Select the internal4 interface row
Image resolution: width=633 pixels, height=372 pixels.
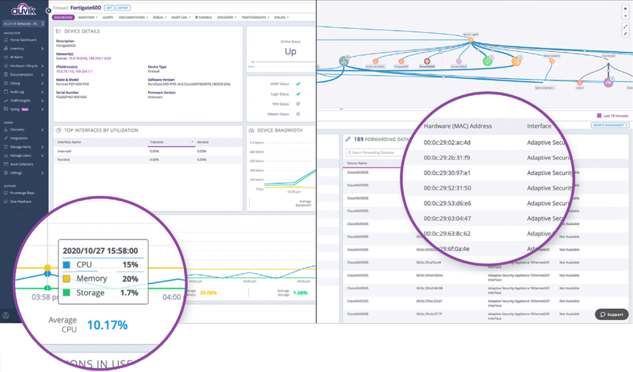click(148, 151)
